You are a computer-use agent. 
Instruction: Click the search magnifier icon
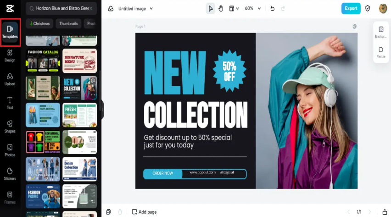click(32, 8)
